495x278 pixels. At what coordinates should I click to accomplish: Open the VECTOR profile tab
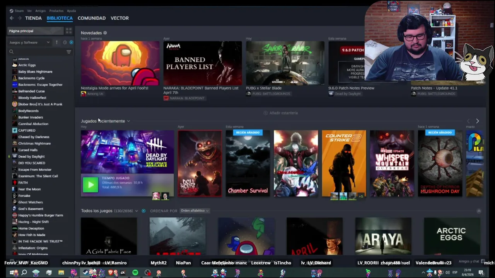(119, 18)
